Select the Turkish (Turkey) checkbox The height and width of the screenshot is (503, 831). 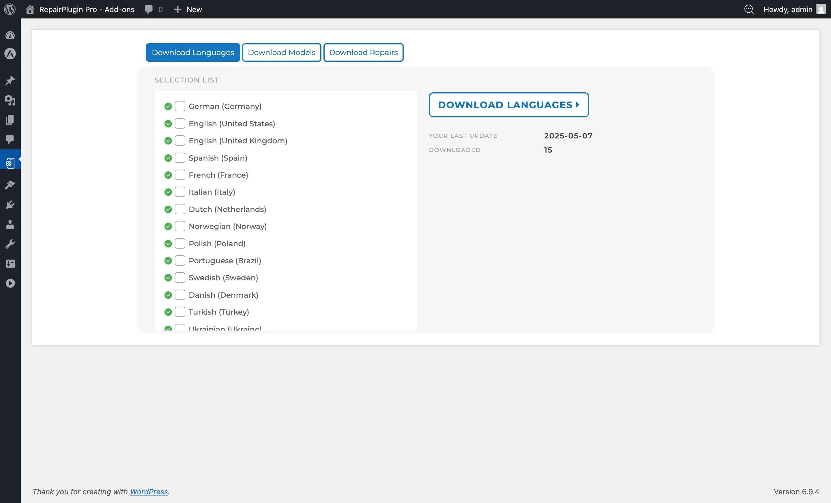(x=180, y=312)
